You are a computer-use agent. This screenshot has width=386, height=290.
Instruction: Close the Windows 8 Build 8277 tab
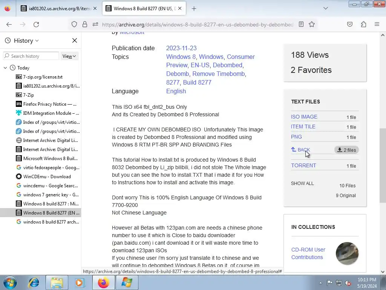[x=180, y=9]
